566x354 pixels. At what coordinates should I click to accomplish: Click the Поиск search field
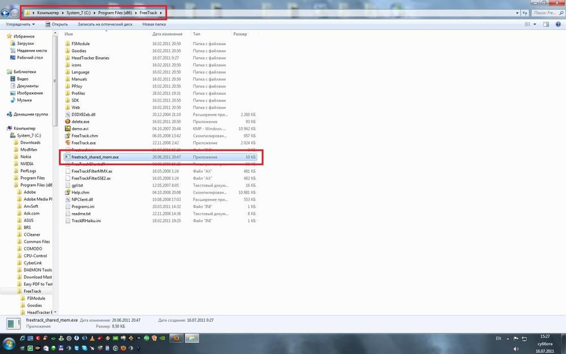(x=547, y=12)
